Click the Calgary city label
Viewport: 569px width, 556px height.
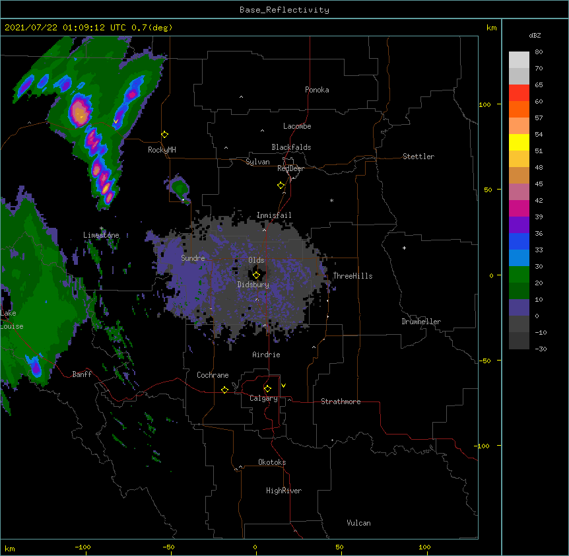click(263, 398)
